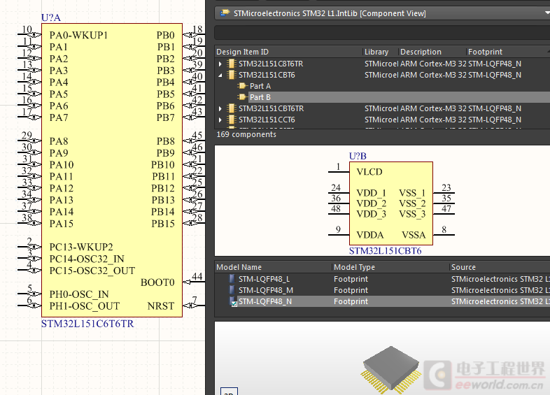The height and width of the screenshot is (395, 550).
Task: Click the chip icon of STM32L151CBT6
Action: coord(231,75)
